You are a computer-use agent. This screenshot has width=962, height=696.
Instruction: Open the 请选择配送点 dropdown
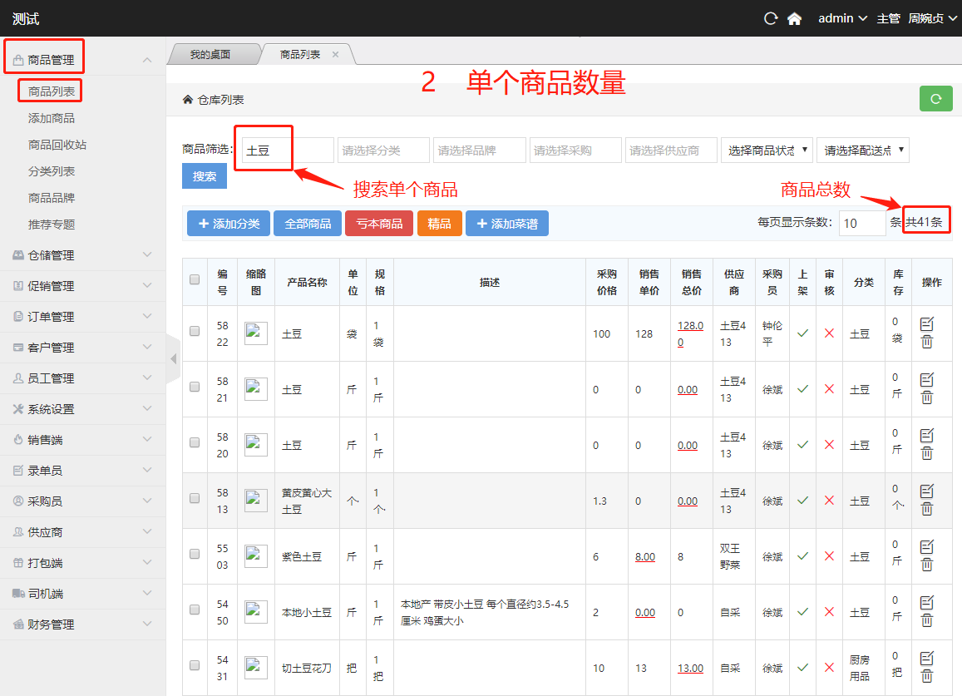coord(862,151)
